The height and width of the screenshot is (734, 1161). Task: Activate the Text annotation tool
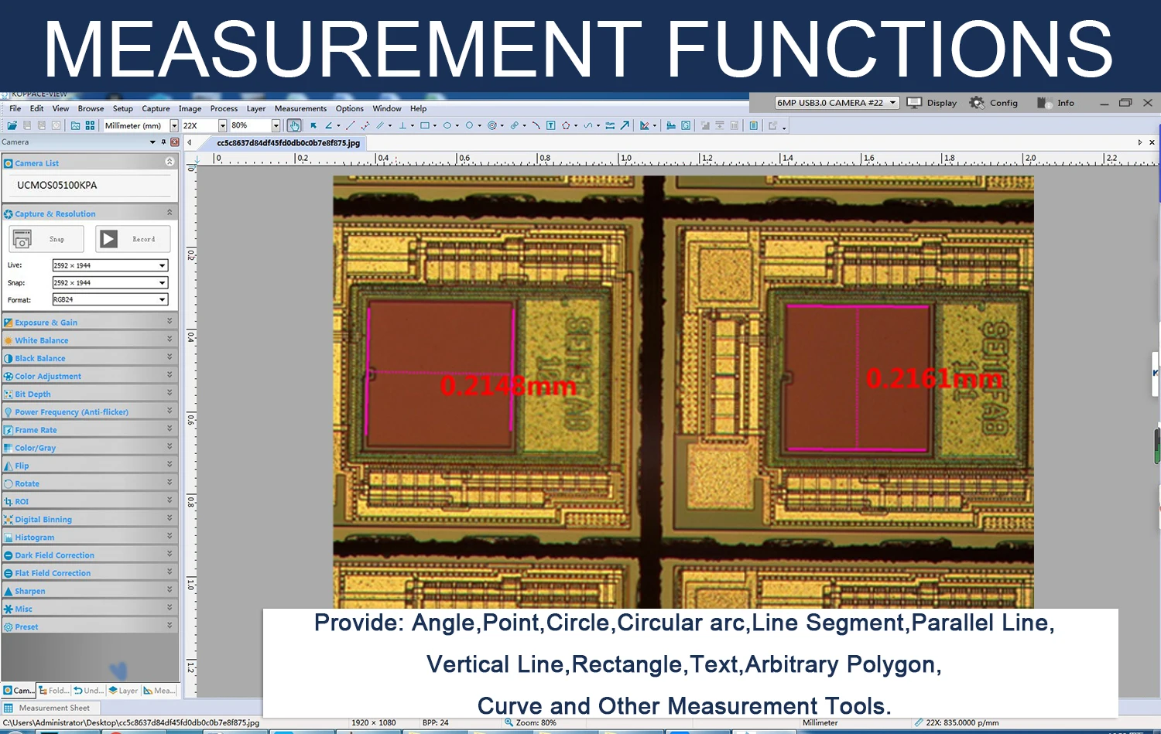point(551,125)
